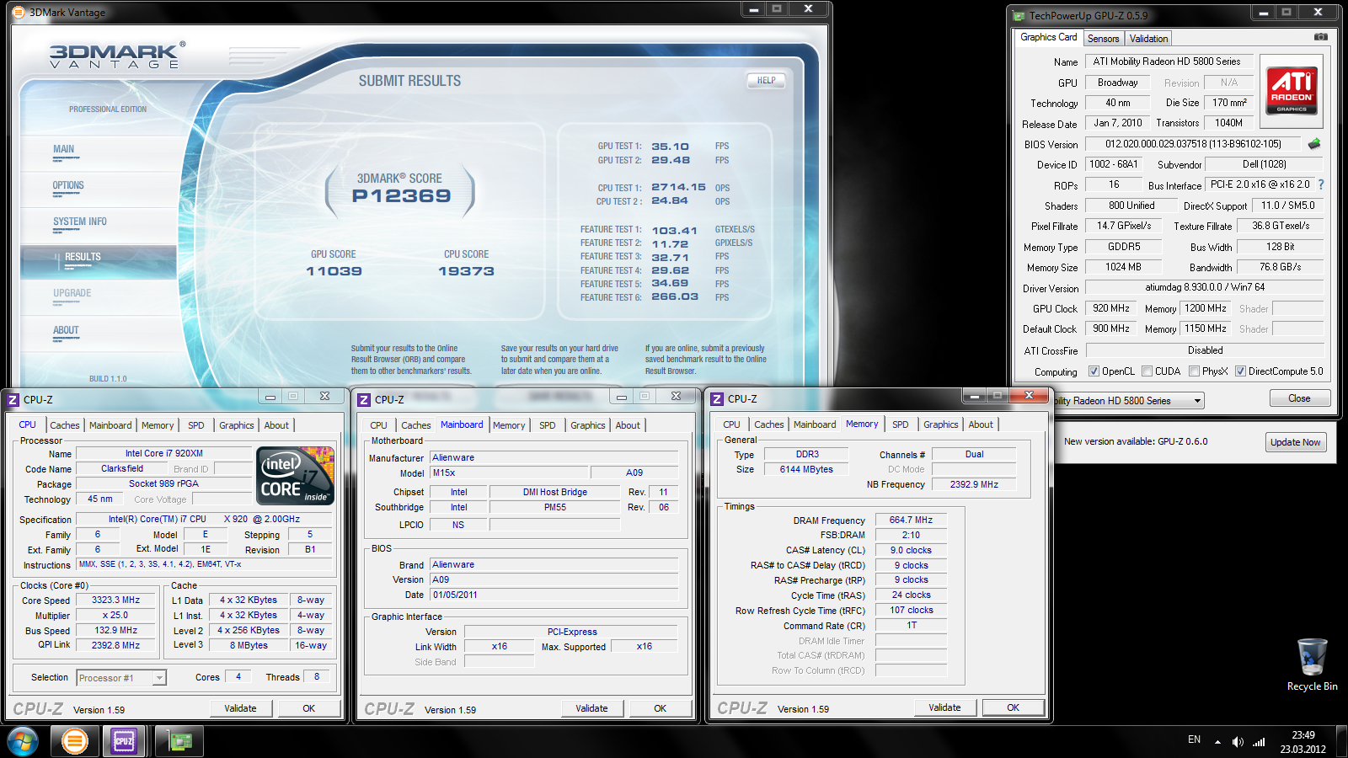Click the Intel Core i7 logo

[x=296, y=476]
